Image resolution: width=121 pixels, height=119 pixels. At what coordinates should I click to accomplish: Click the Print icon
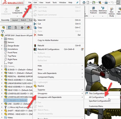coord(106,3)
